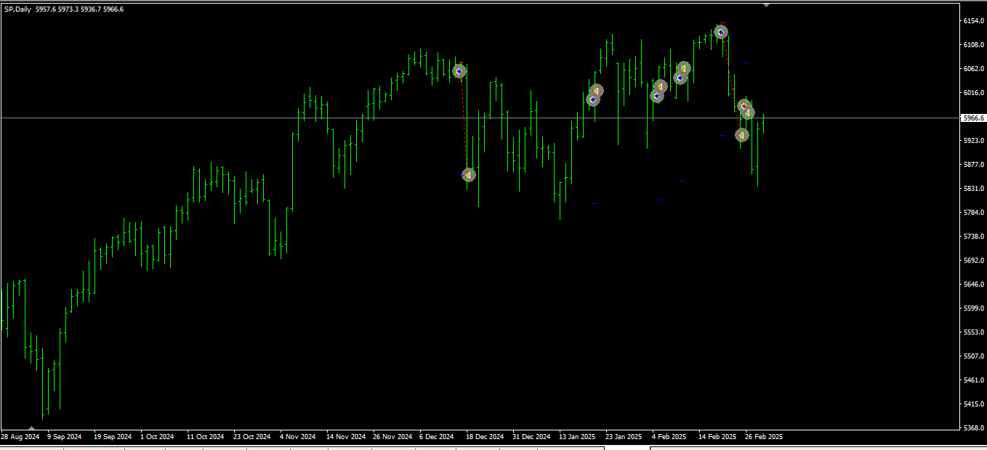Select the blue entry arrow at the chart's February peak
This screenshot has width=987, height=450.
[x=720, y=32]
